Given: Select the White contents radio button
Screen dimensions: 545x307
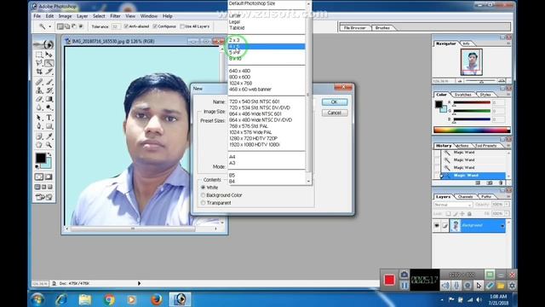Looking at the screenshot, I should [x=203, y=188].
